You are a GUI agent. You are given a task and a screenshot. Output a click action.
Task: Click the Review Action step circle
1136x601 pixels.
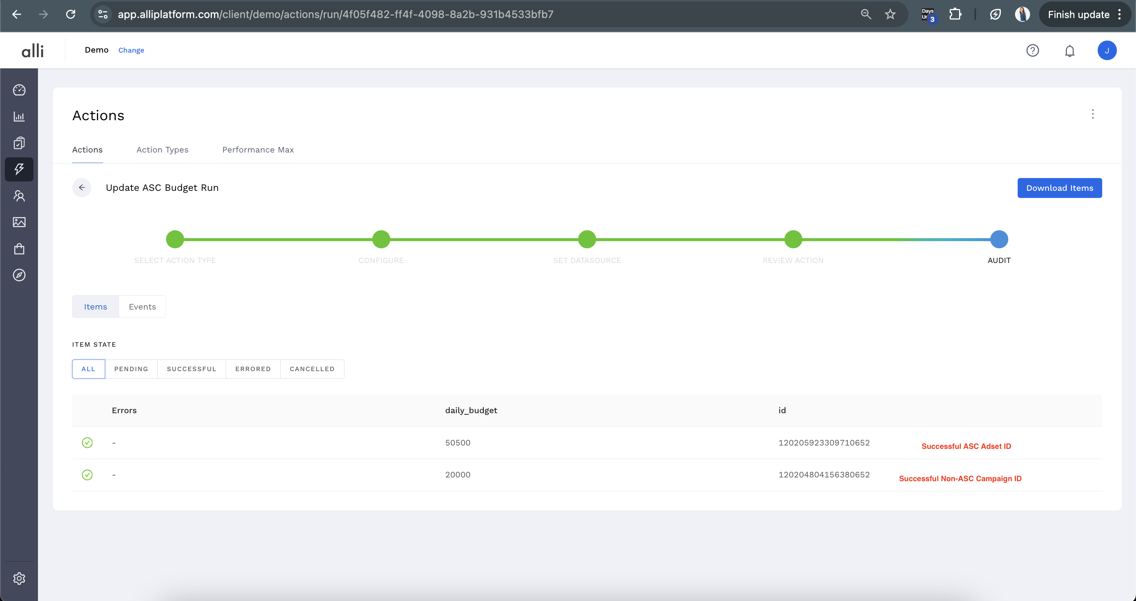[793, 239]
